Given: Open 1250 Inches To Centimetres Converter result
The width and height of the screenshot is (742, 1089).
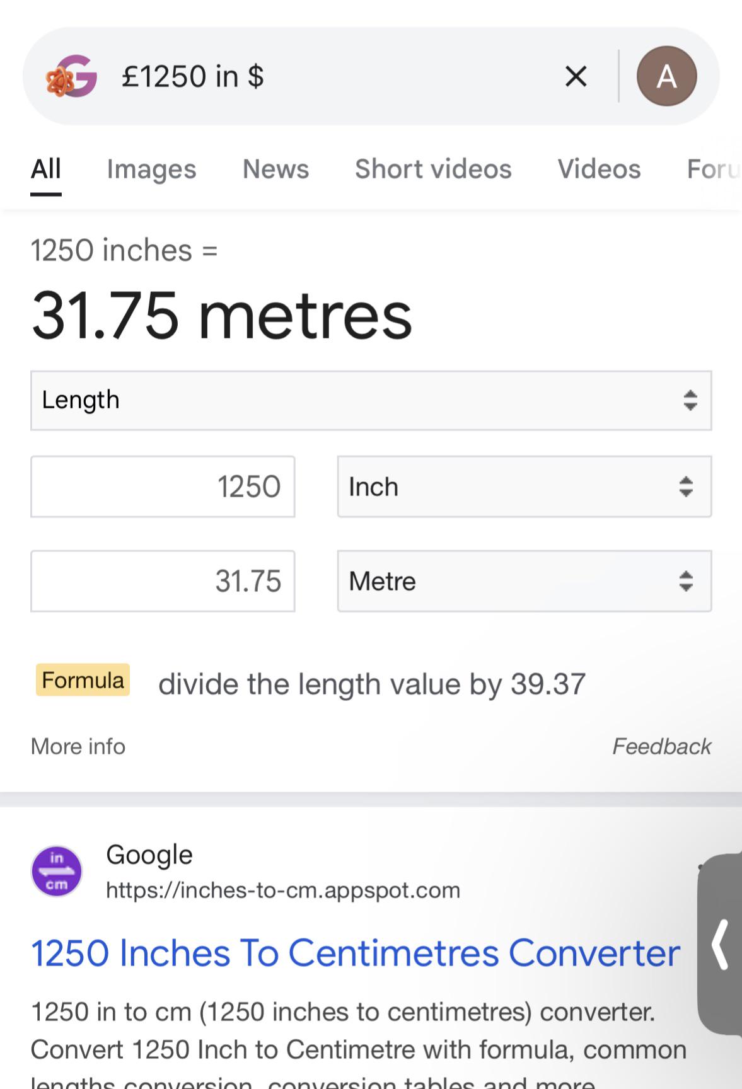Looking at the screenshot, I should coord(356,952).
